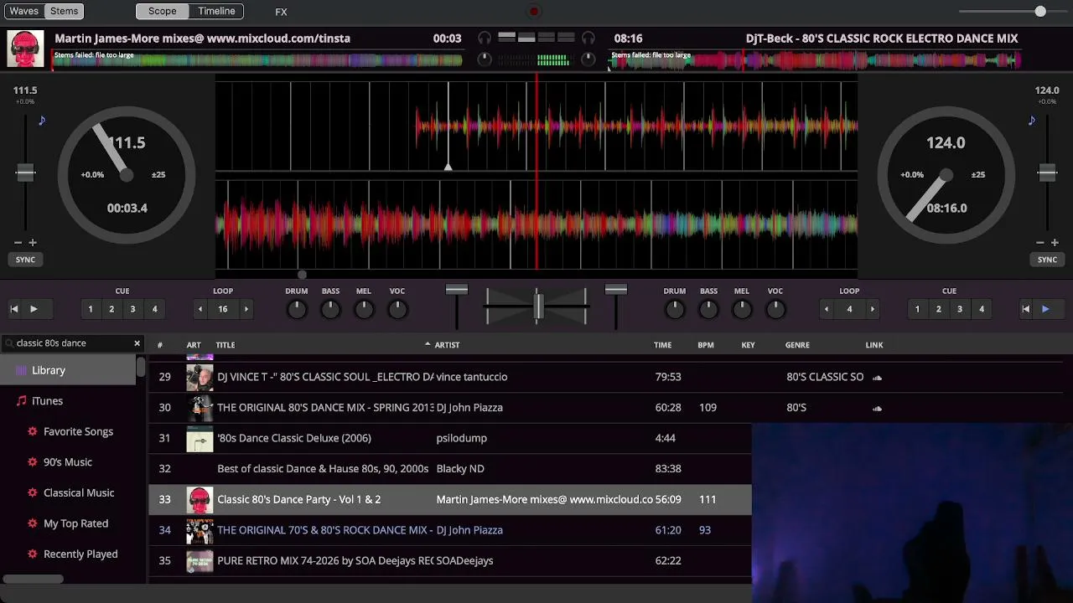Nudge right deck tempo down with minus
Screen dimensions: 1073x603
coord(1040,243)
